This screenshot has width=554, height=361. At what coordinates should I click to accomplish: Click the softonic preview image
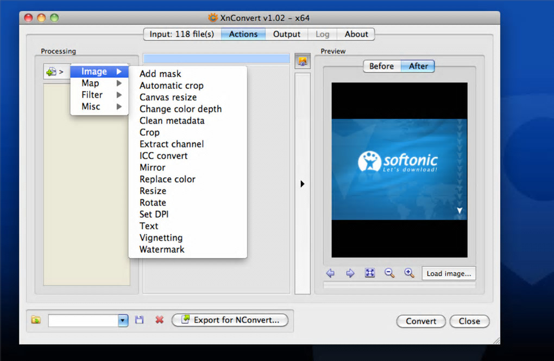click(x=399, y=170)
